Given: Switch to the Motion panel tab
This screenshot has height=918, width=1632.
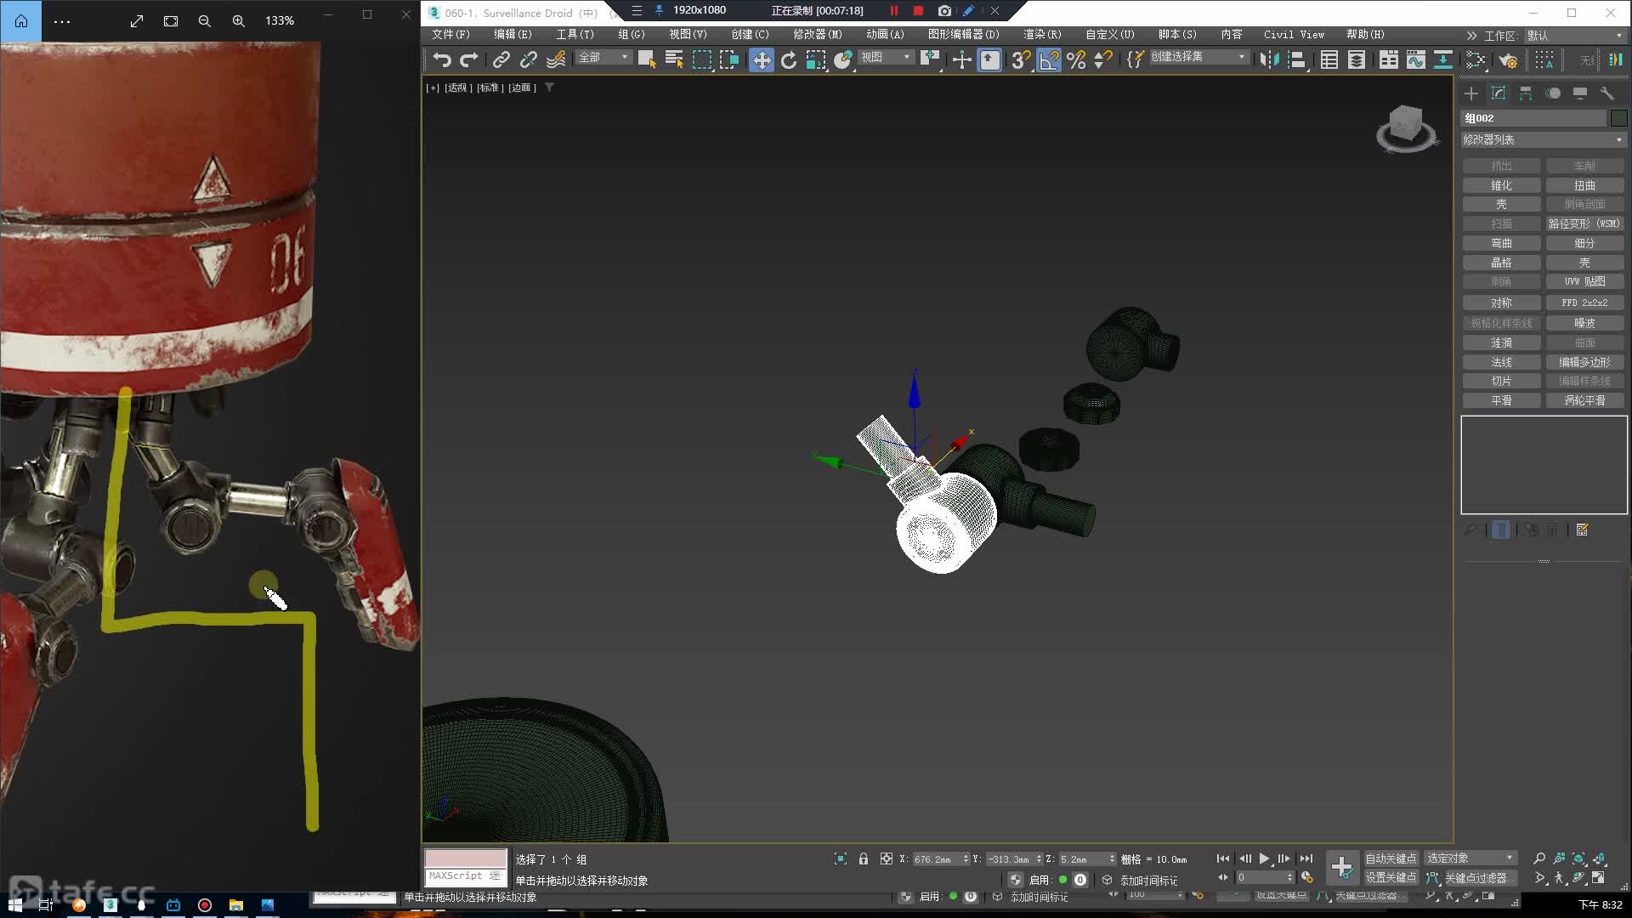Looking at the screenshot, I should tap(1553, 93).
